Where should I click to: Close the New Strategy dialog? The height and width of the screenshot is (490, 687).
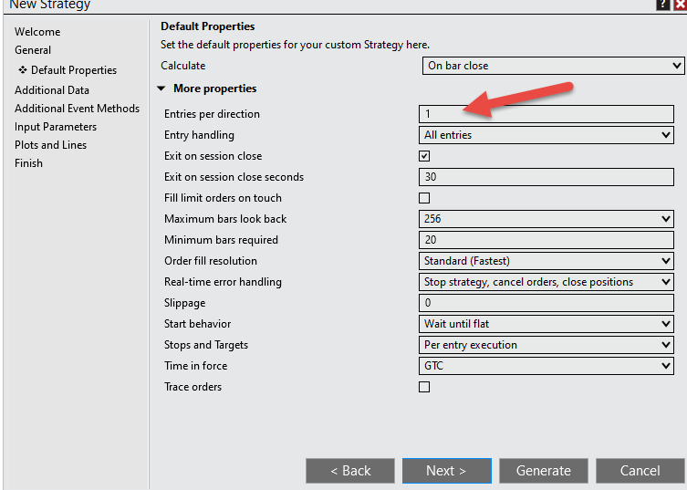click(x=680, y=5)
